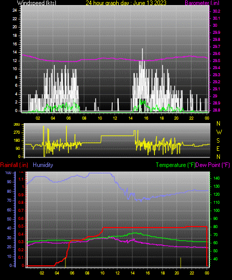Select the "22" windspeed axis value
This screenshot has height=280, width=232.
(x=15, y=19)
